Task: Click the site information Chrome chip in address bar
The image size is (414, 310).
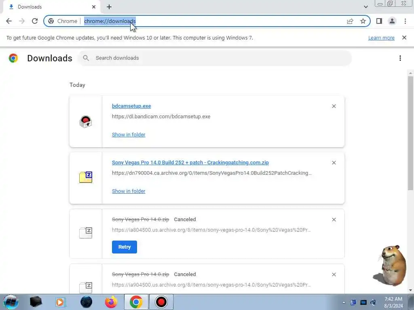Action: [x=63, y=21]
